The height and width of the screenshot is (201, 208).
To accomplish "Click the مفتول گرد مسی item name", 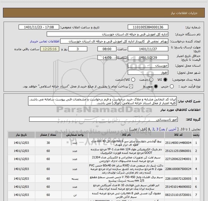I will coord(126,195).
